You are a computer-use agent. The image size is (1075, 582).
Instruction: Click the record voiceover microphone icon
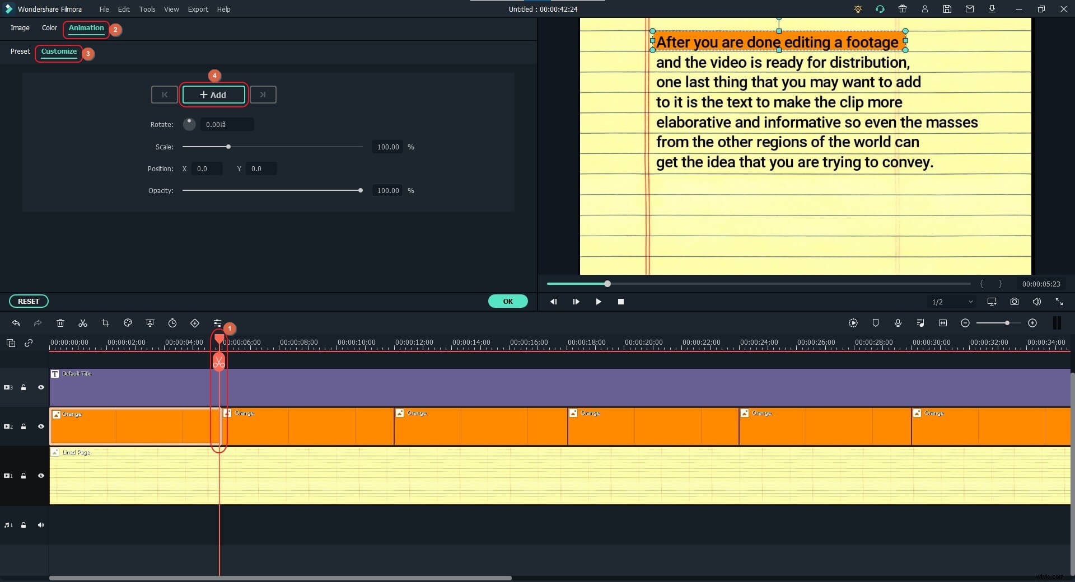click(x=898, y=323)
